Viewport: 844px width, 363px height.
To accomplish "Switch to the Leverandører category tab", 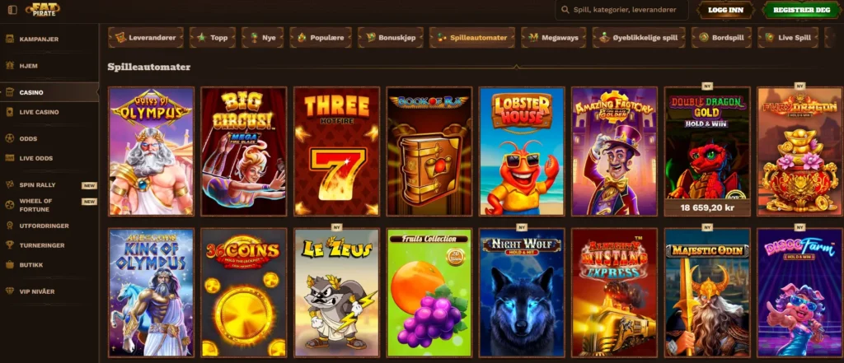I will click(146, 38).
